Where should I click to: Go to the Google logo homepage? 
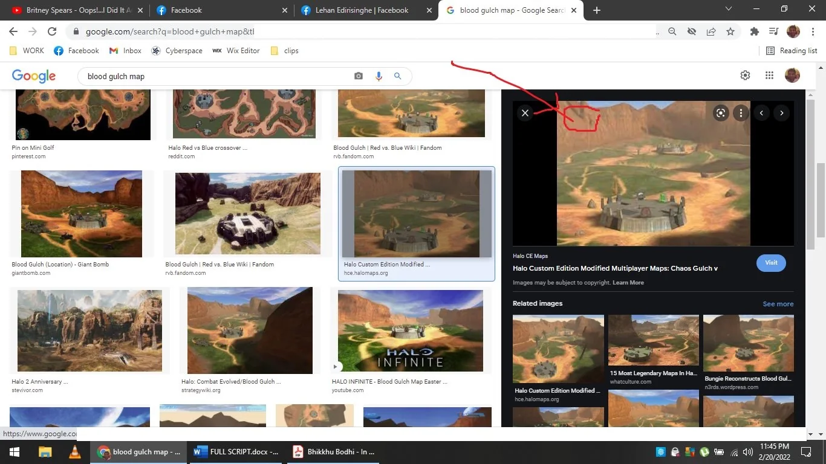click(34, 76)
